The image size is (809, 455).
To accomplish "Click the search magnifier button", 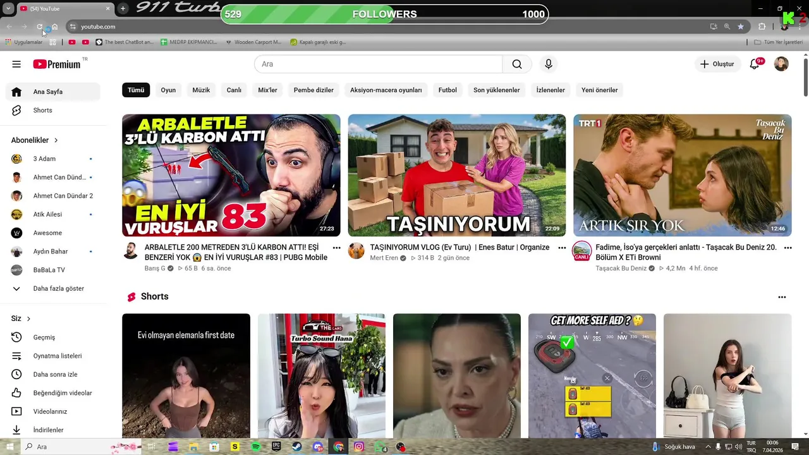I will [x=517, y=64].
